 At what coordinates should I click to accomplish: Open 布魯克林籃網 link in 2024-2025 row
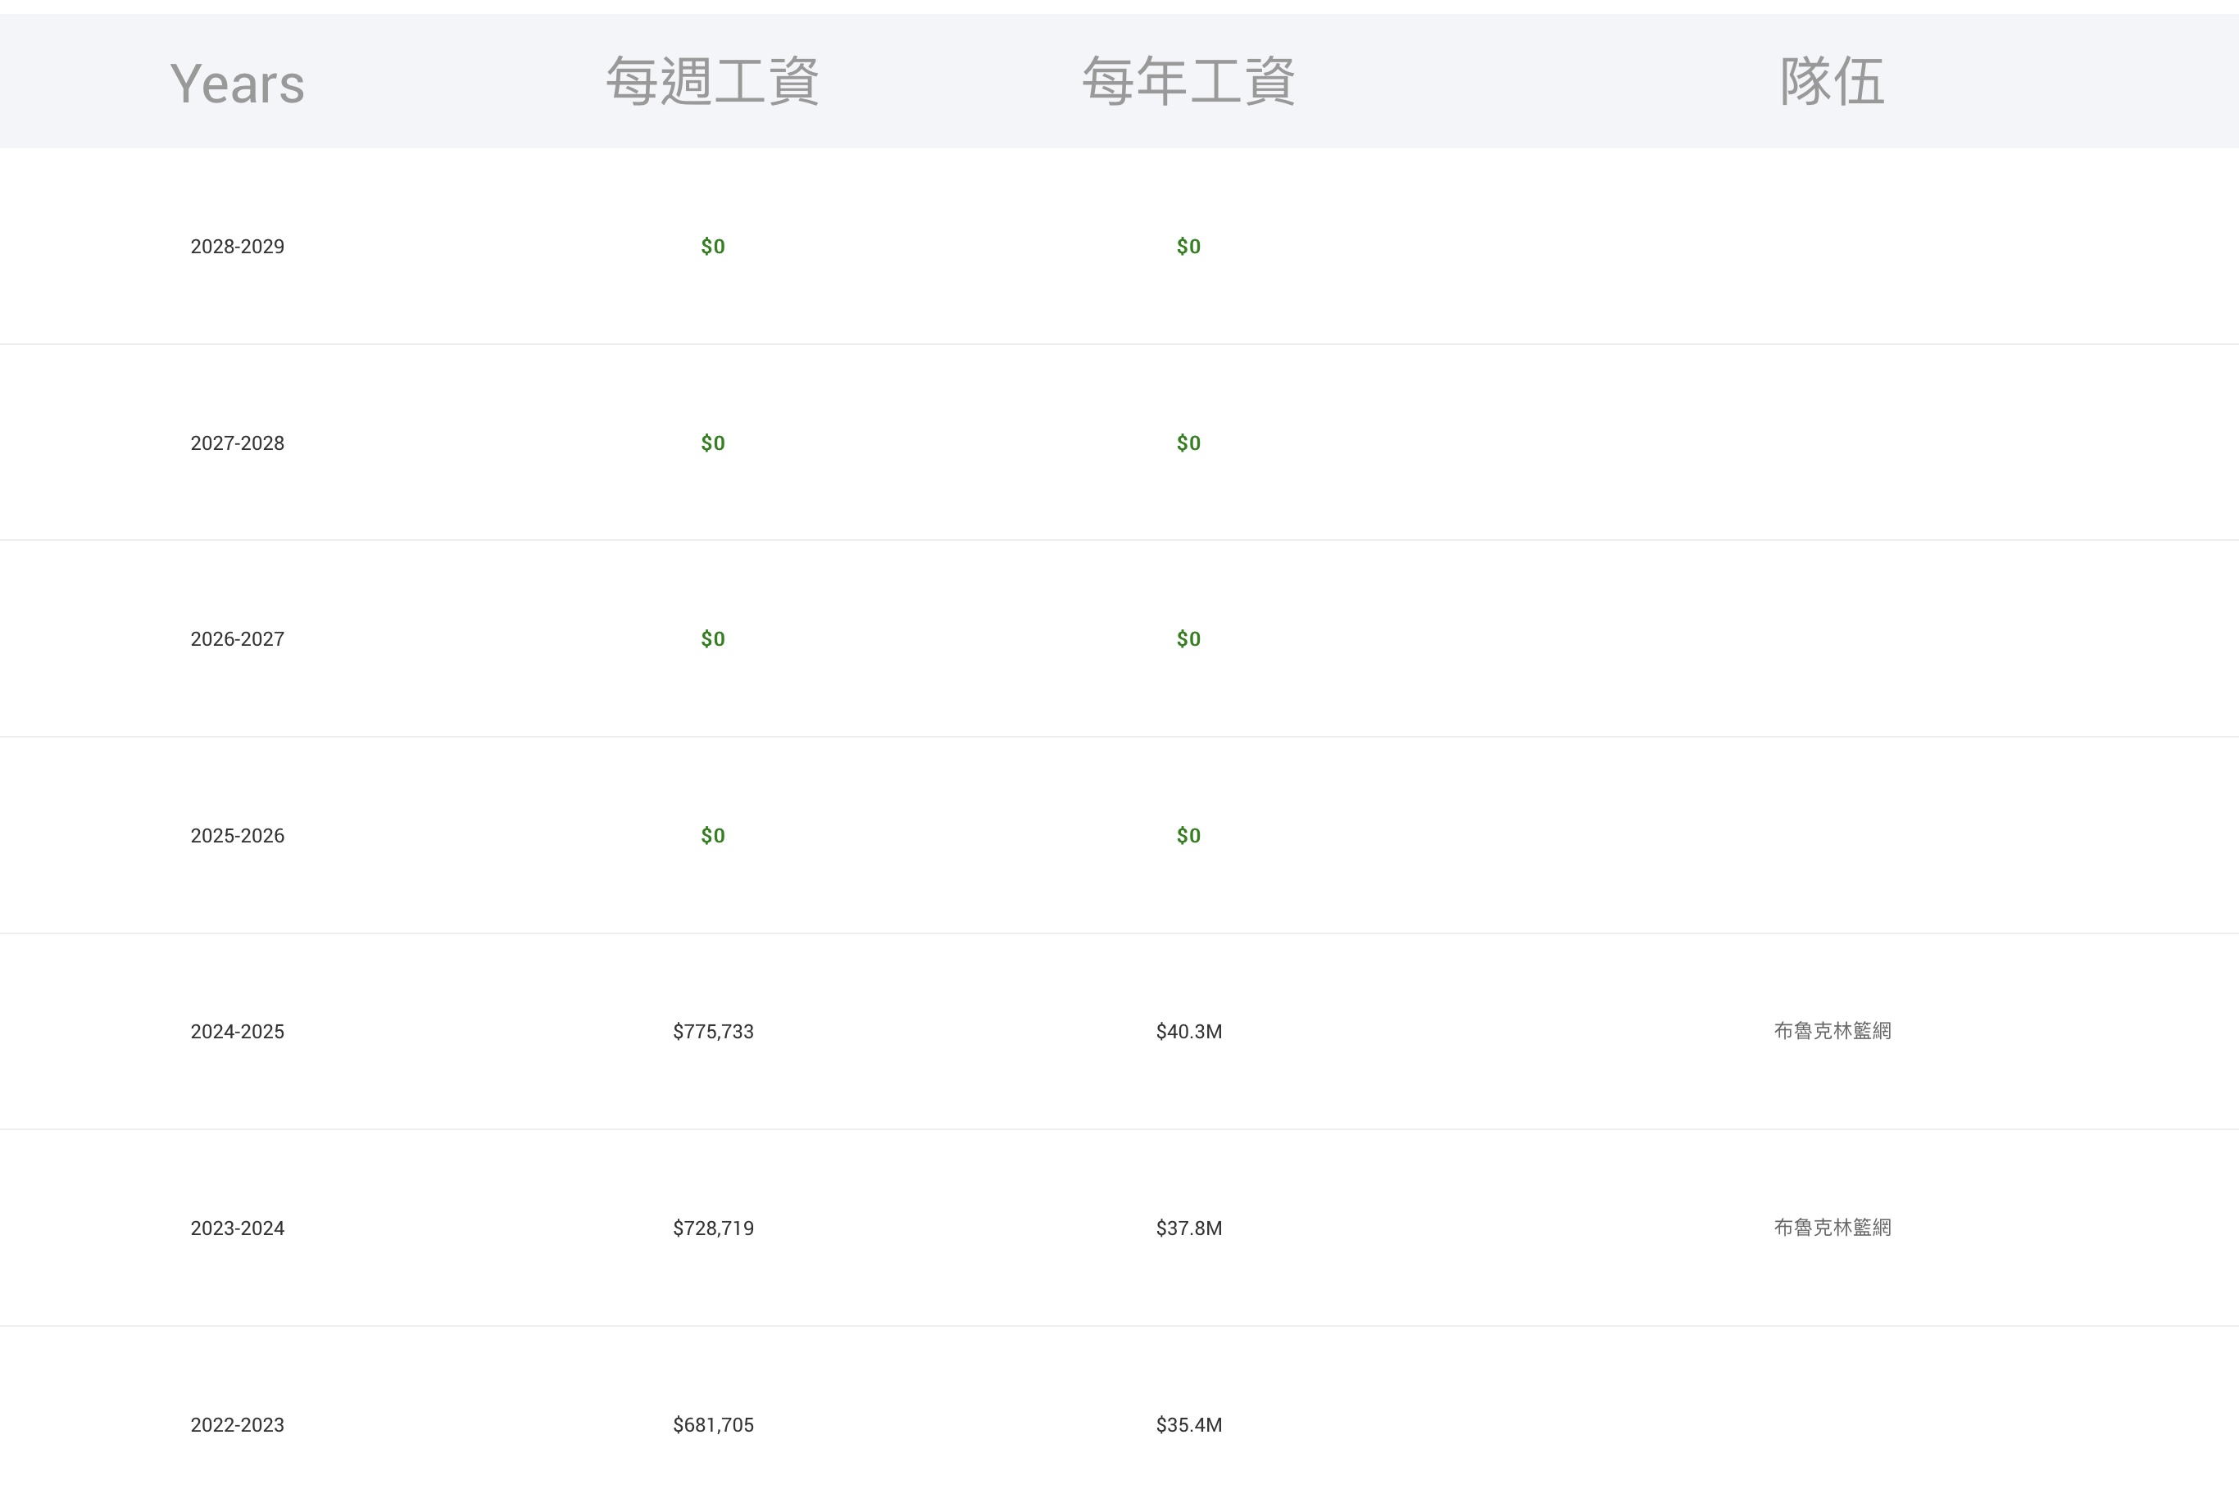(x=1832, y=1031)
